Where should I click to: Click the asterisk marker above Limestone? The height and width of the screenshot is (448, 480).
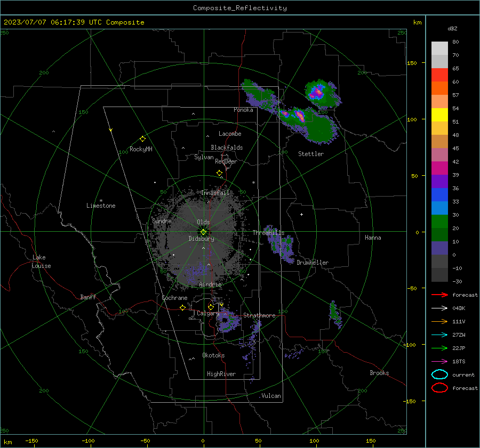point(101,201)
